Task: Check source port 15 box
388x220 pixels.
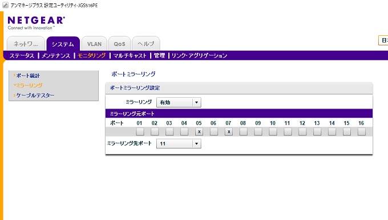Action: point(347,132)
